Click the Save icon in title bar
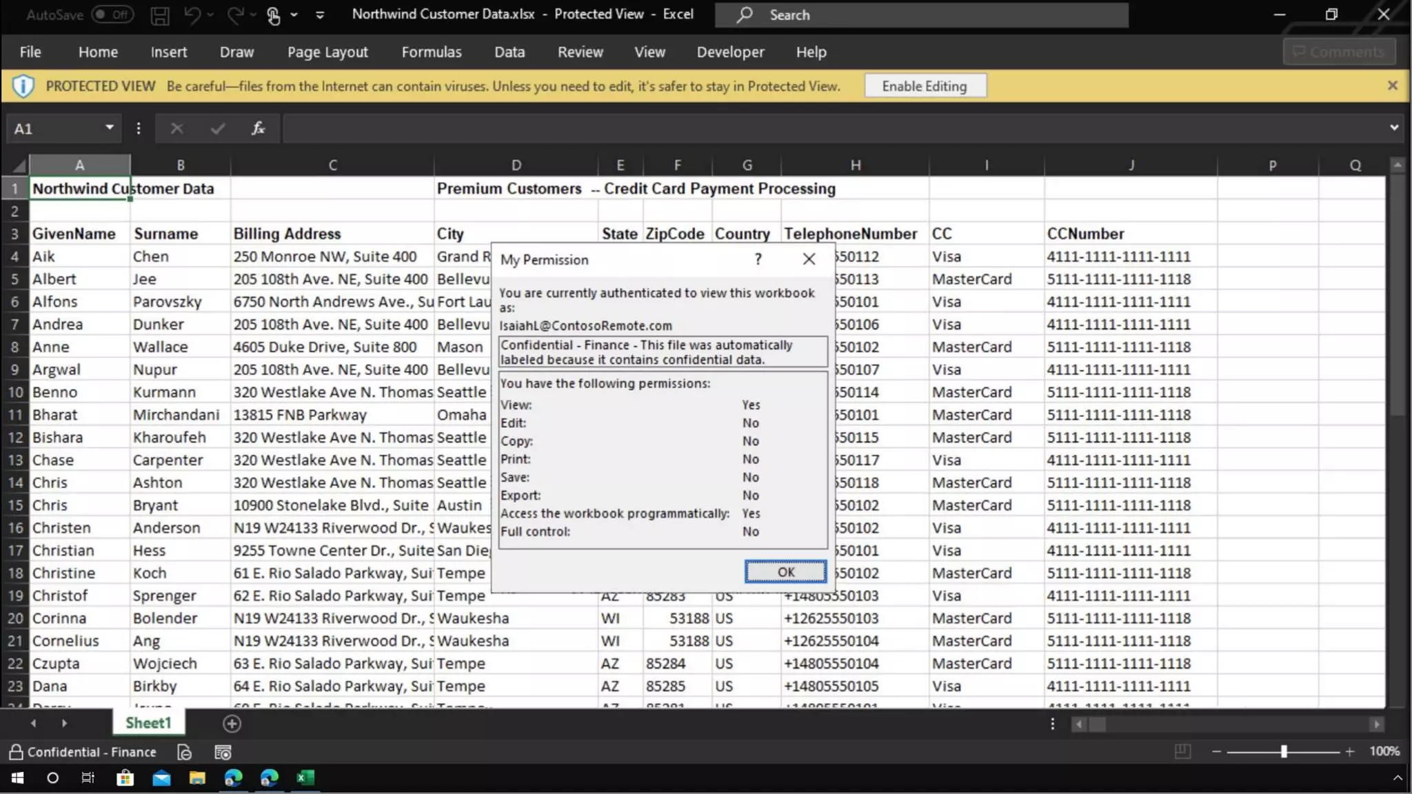This screenshot has width=1412, height=794. pyautogui.click(x=159, y=15)
